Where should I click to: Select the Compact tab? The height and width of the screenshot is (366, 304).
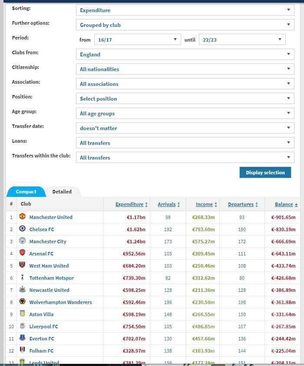(26, 192)
